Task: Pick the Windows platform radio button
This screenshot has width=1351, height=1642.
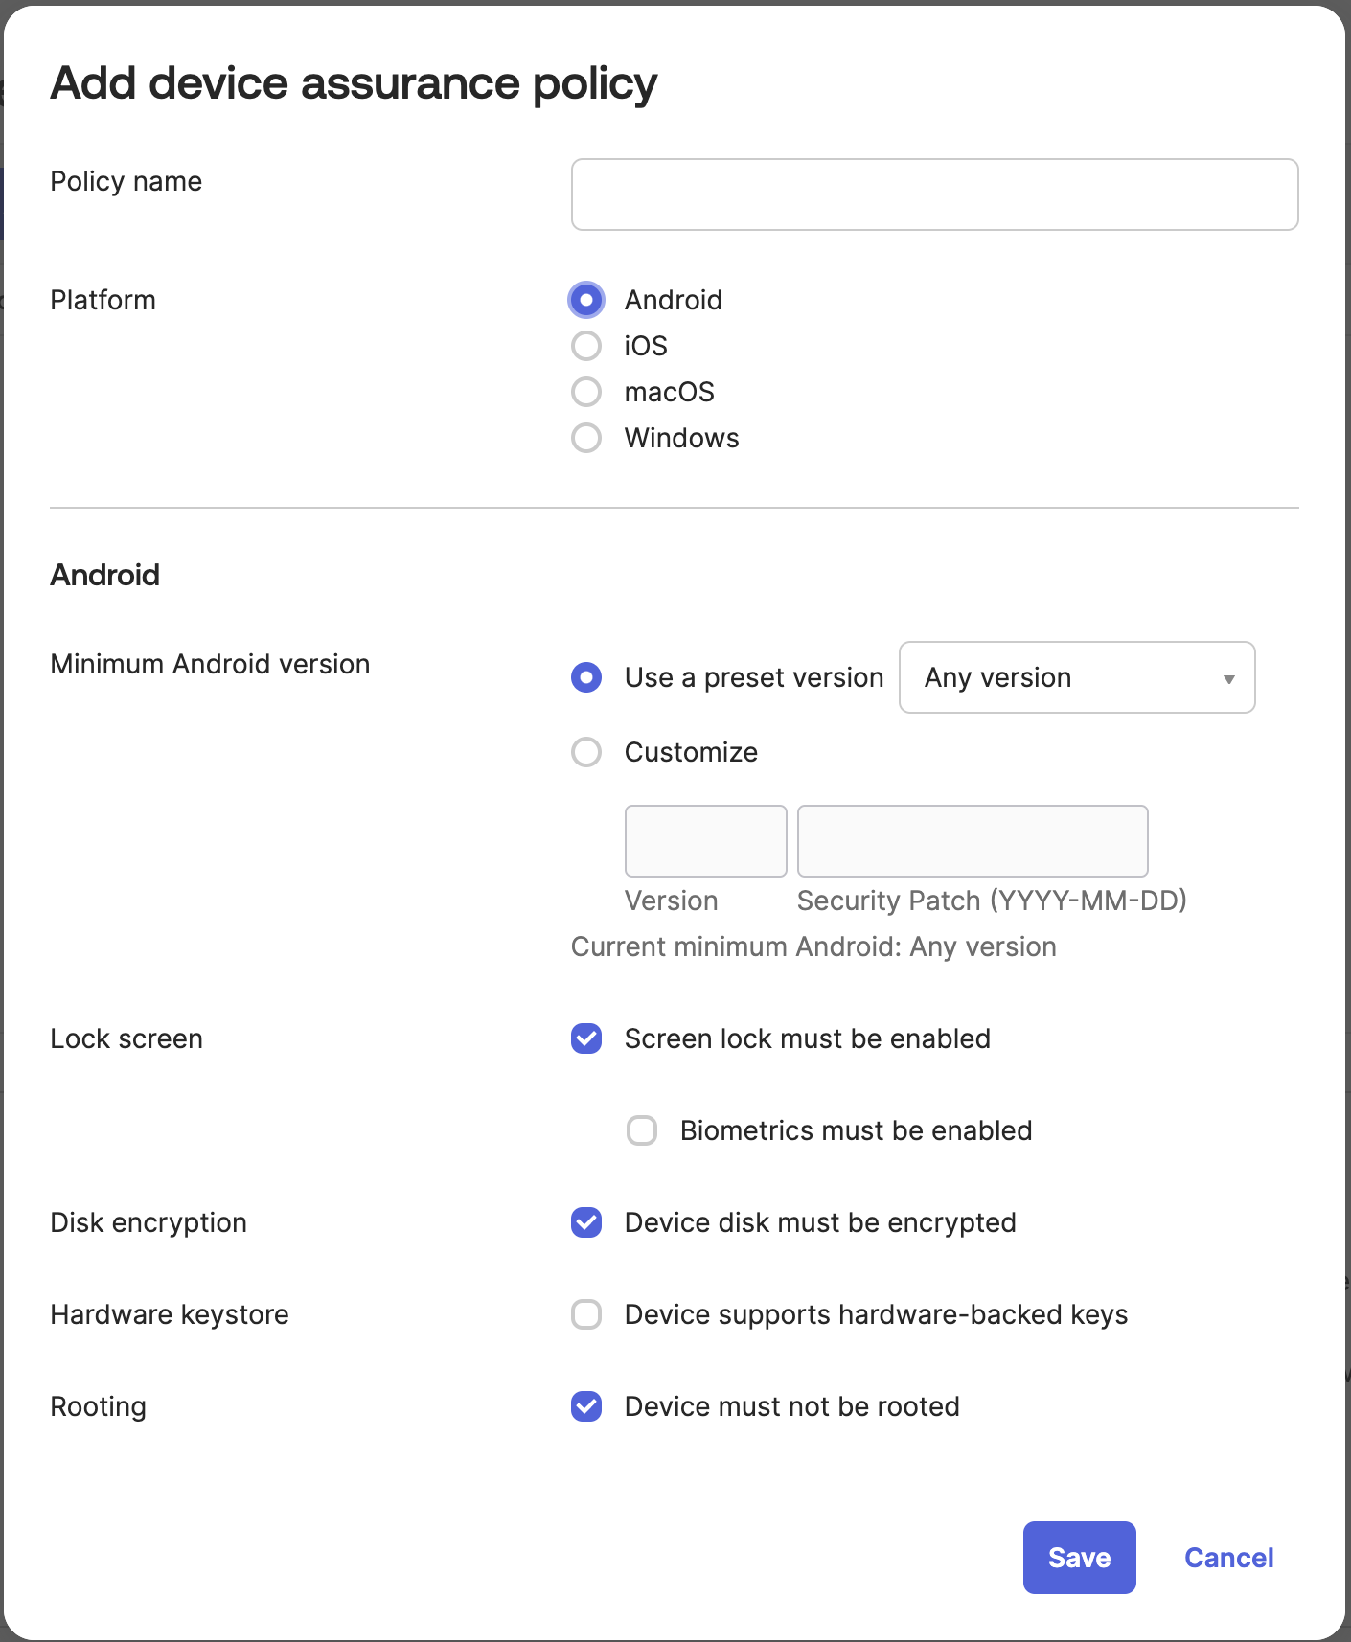Action: point(586,438)
